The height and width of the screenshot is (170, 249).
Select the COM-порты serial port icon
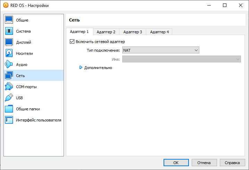pyautogui.click(x=9, y=87)
